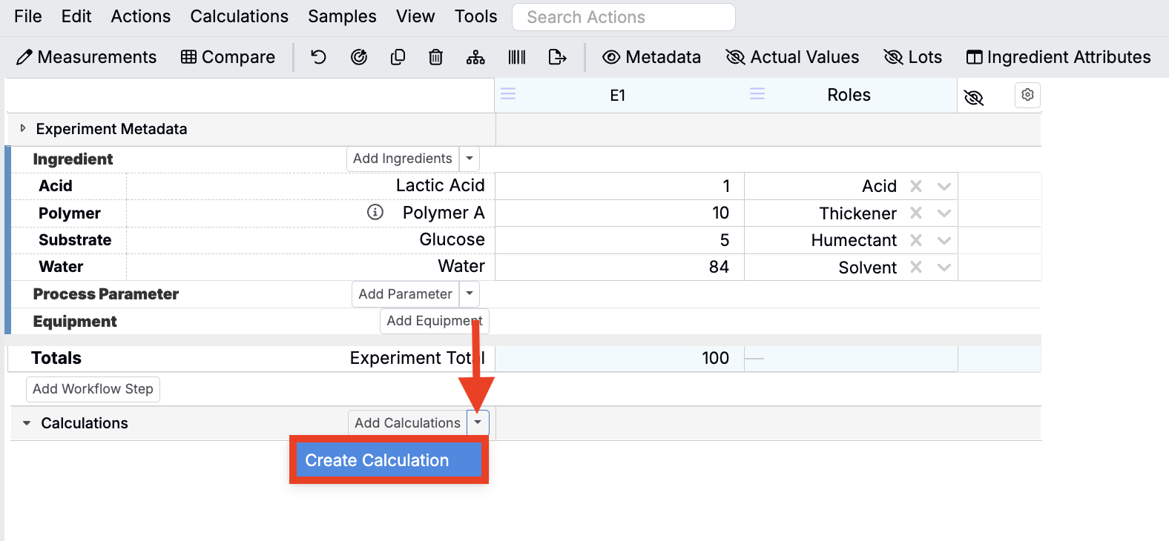Open the Add Calculations dropdown arrow
Screen dimensions: 1169x541
[x=478, y=423]
